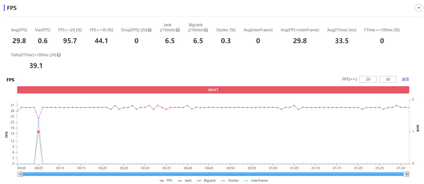
Task: Click right handle of time range slider
Action: [x=406, y=174]
